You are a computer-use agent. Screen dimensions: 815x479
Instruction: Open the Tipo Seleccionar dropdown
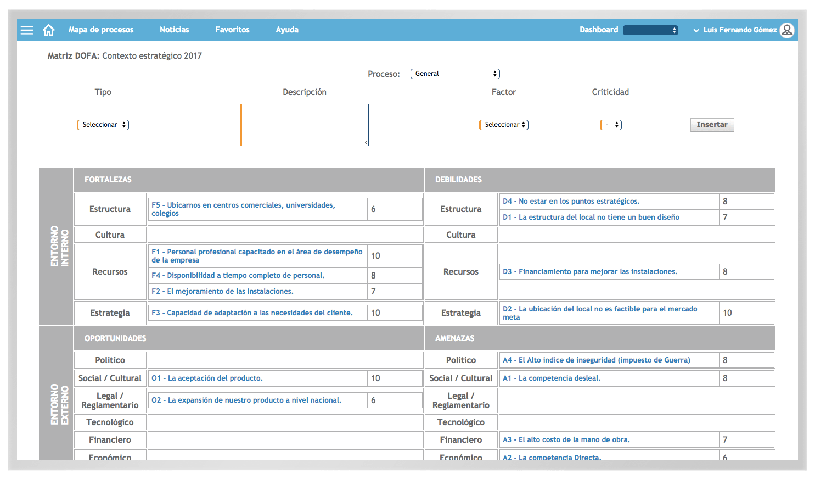(103, 125)
